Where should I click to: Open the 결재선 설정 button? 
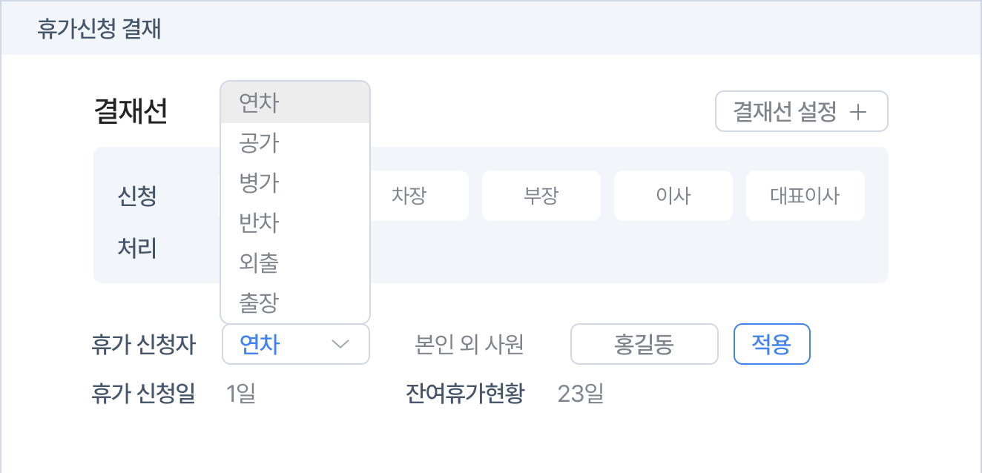(801, 112)
